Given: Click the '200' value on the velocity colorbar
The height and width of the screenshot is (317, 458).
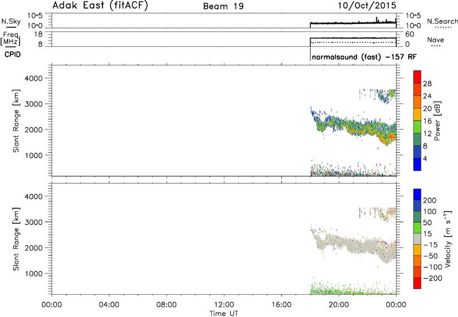Looking at the screenshot, I should [430, 200].
